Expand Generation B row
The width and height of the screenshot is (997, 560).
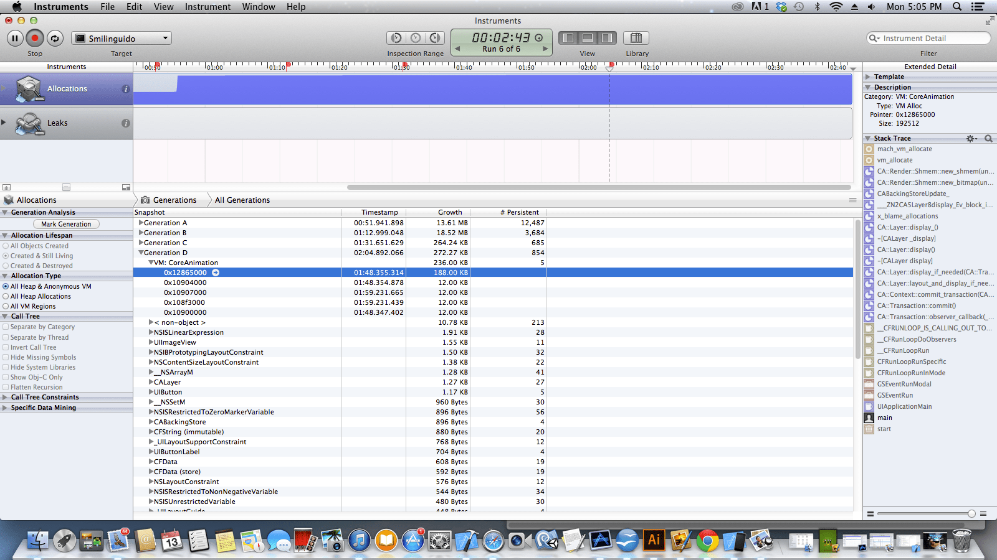tap(141, 233)
